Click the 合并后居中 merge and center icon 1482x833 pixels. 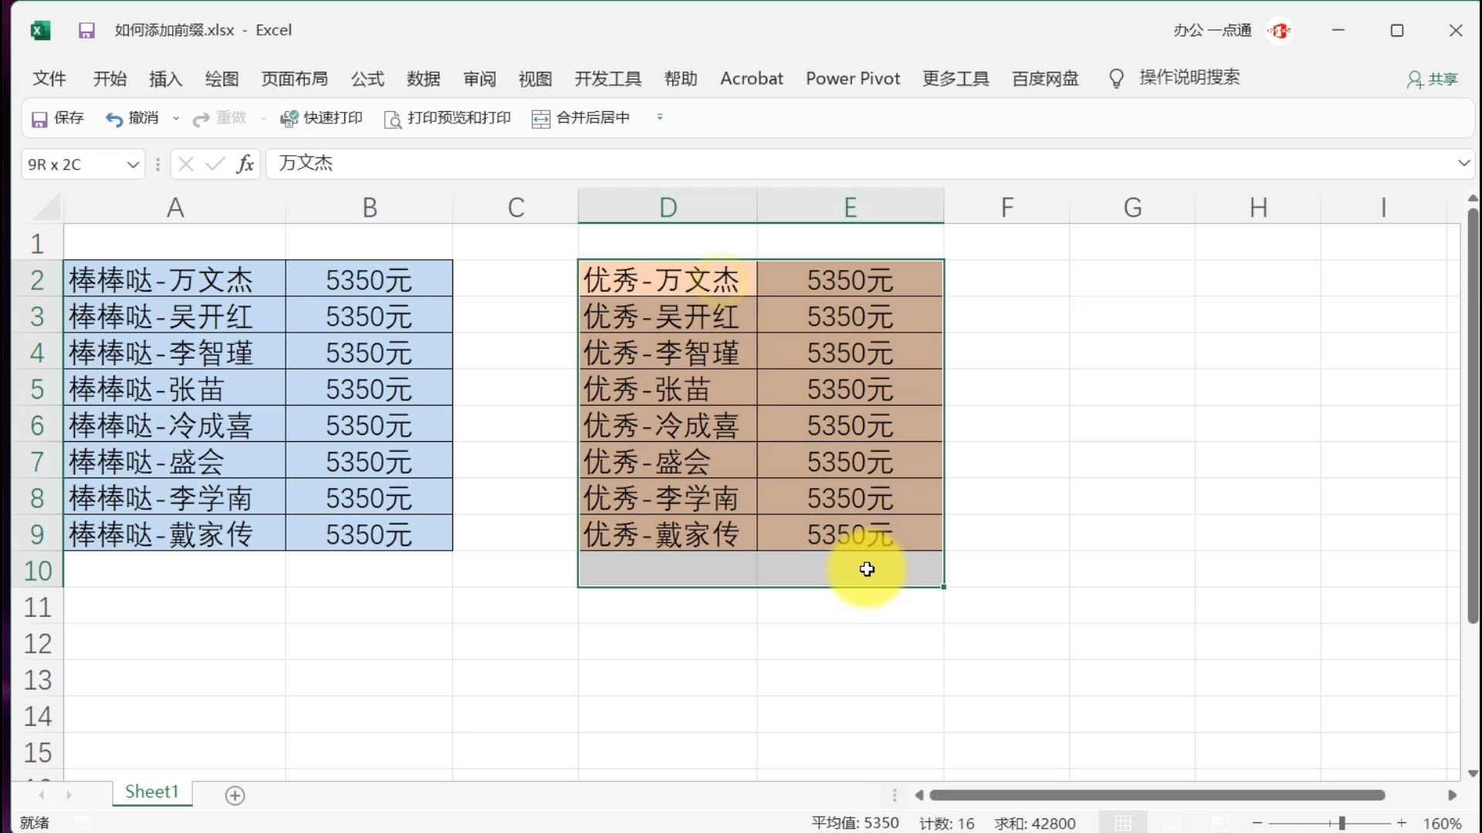(540, 119)
